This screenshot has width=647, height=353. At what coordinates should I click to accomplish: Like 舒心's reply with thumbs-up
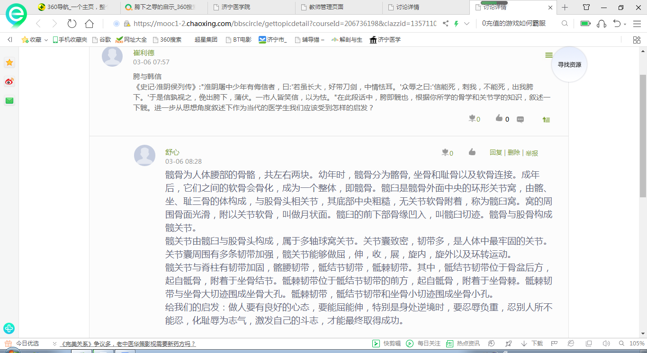pyautogui.click(x=472, y=152)
